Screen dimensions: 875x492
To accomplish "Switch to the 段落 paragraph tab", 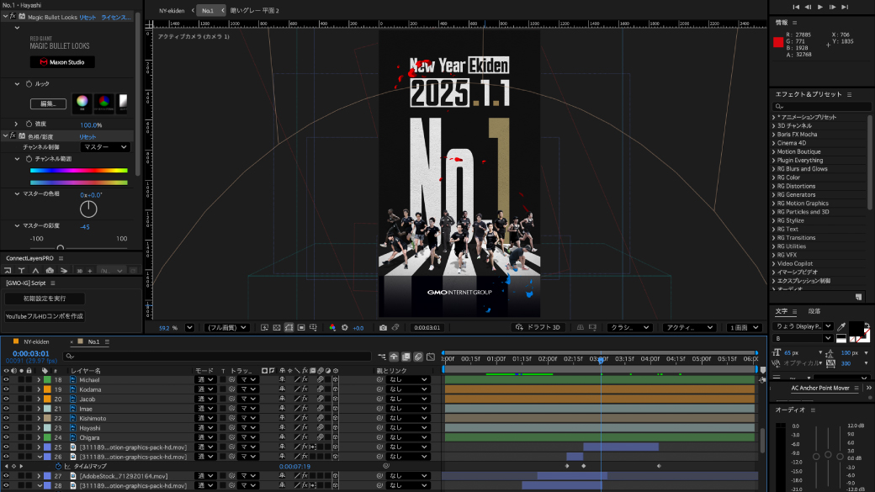I will (x=814, y=311).
